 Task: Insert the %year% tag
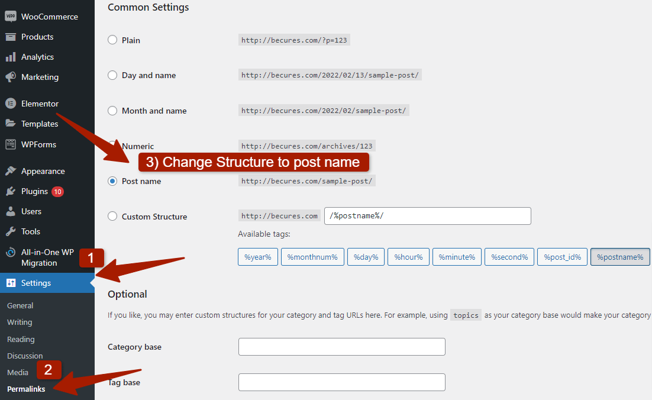point(257,257)
